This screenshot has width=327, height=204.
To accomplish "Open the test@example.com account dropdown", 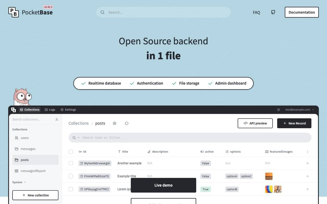I will click(299, 110).
